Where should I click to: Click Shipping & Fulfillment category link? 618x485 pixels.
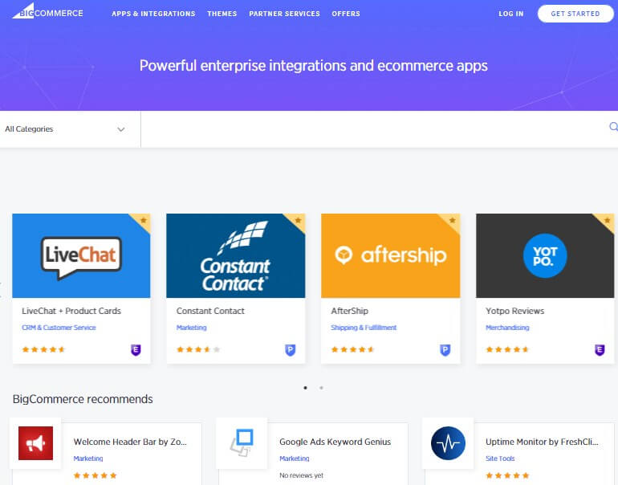coord(364,328)
